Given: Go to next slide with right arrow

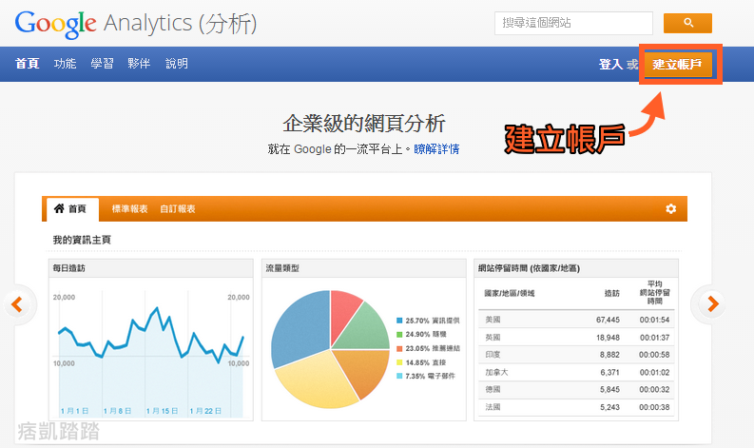Looking at the screenshot, I should (x=713, y=303).
